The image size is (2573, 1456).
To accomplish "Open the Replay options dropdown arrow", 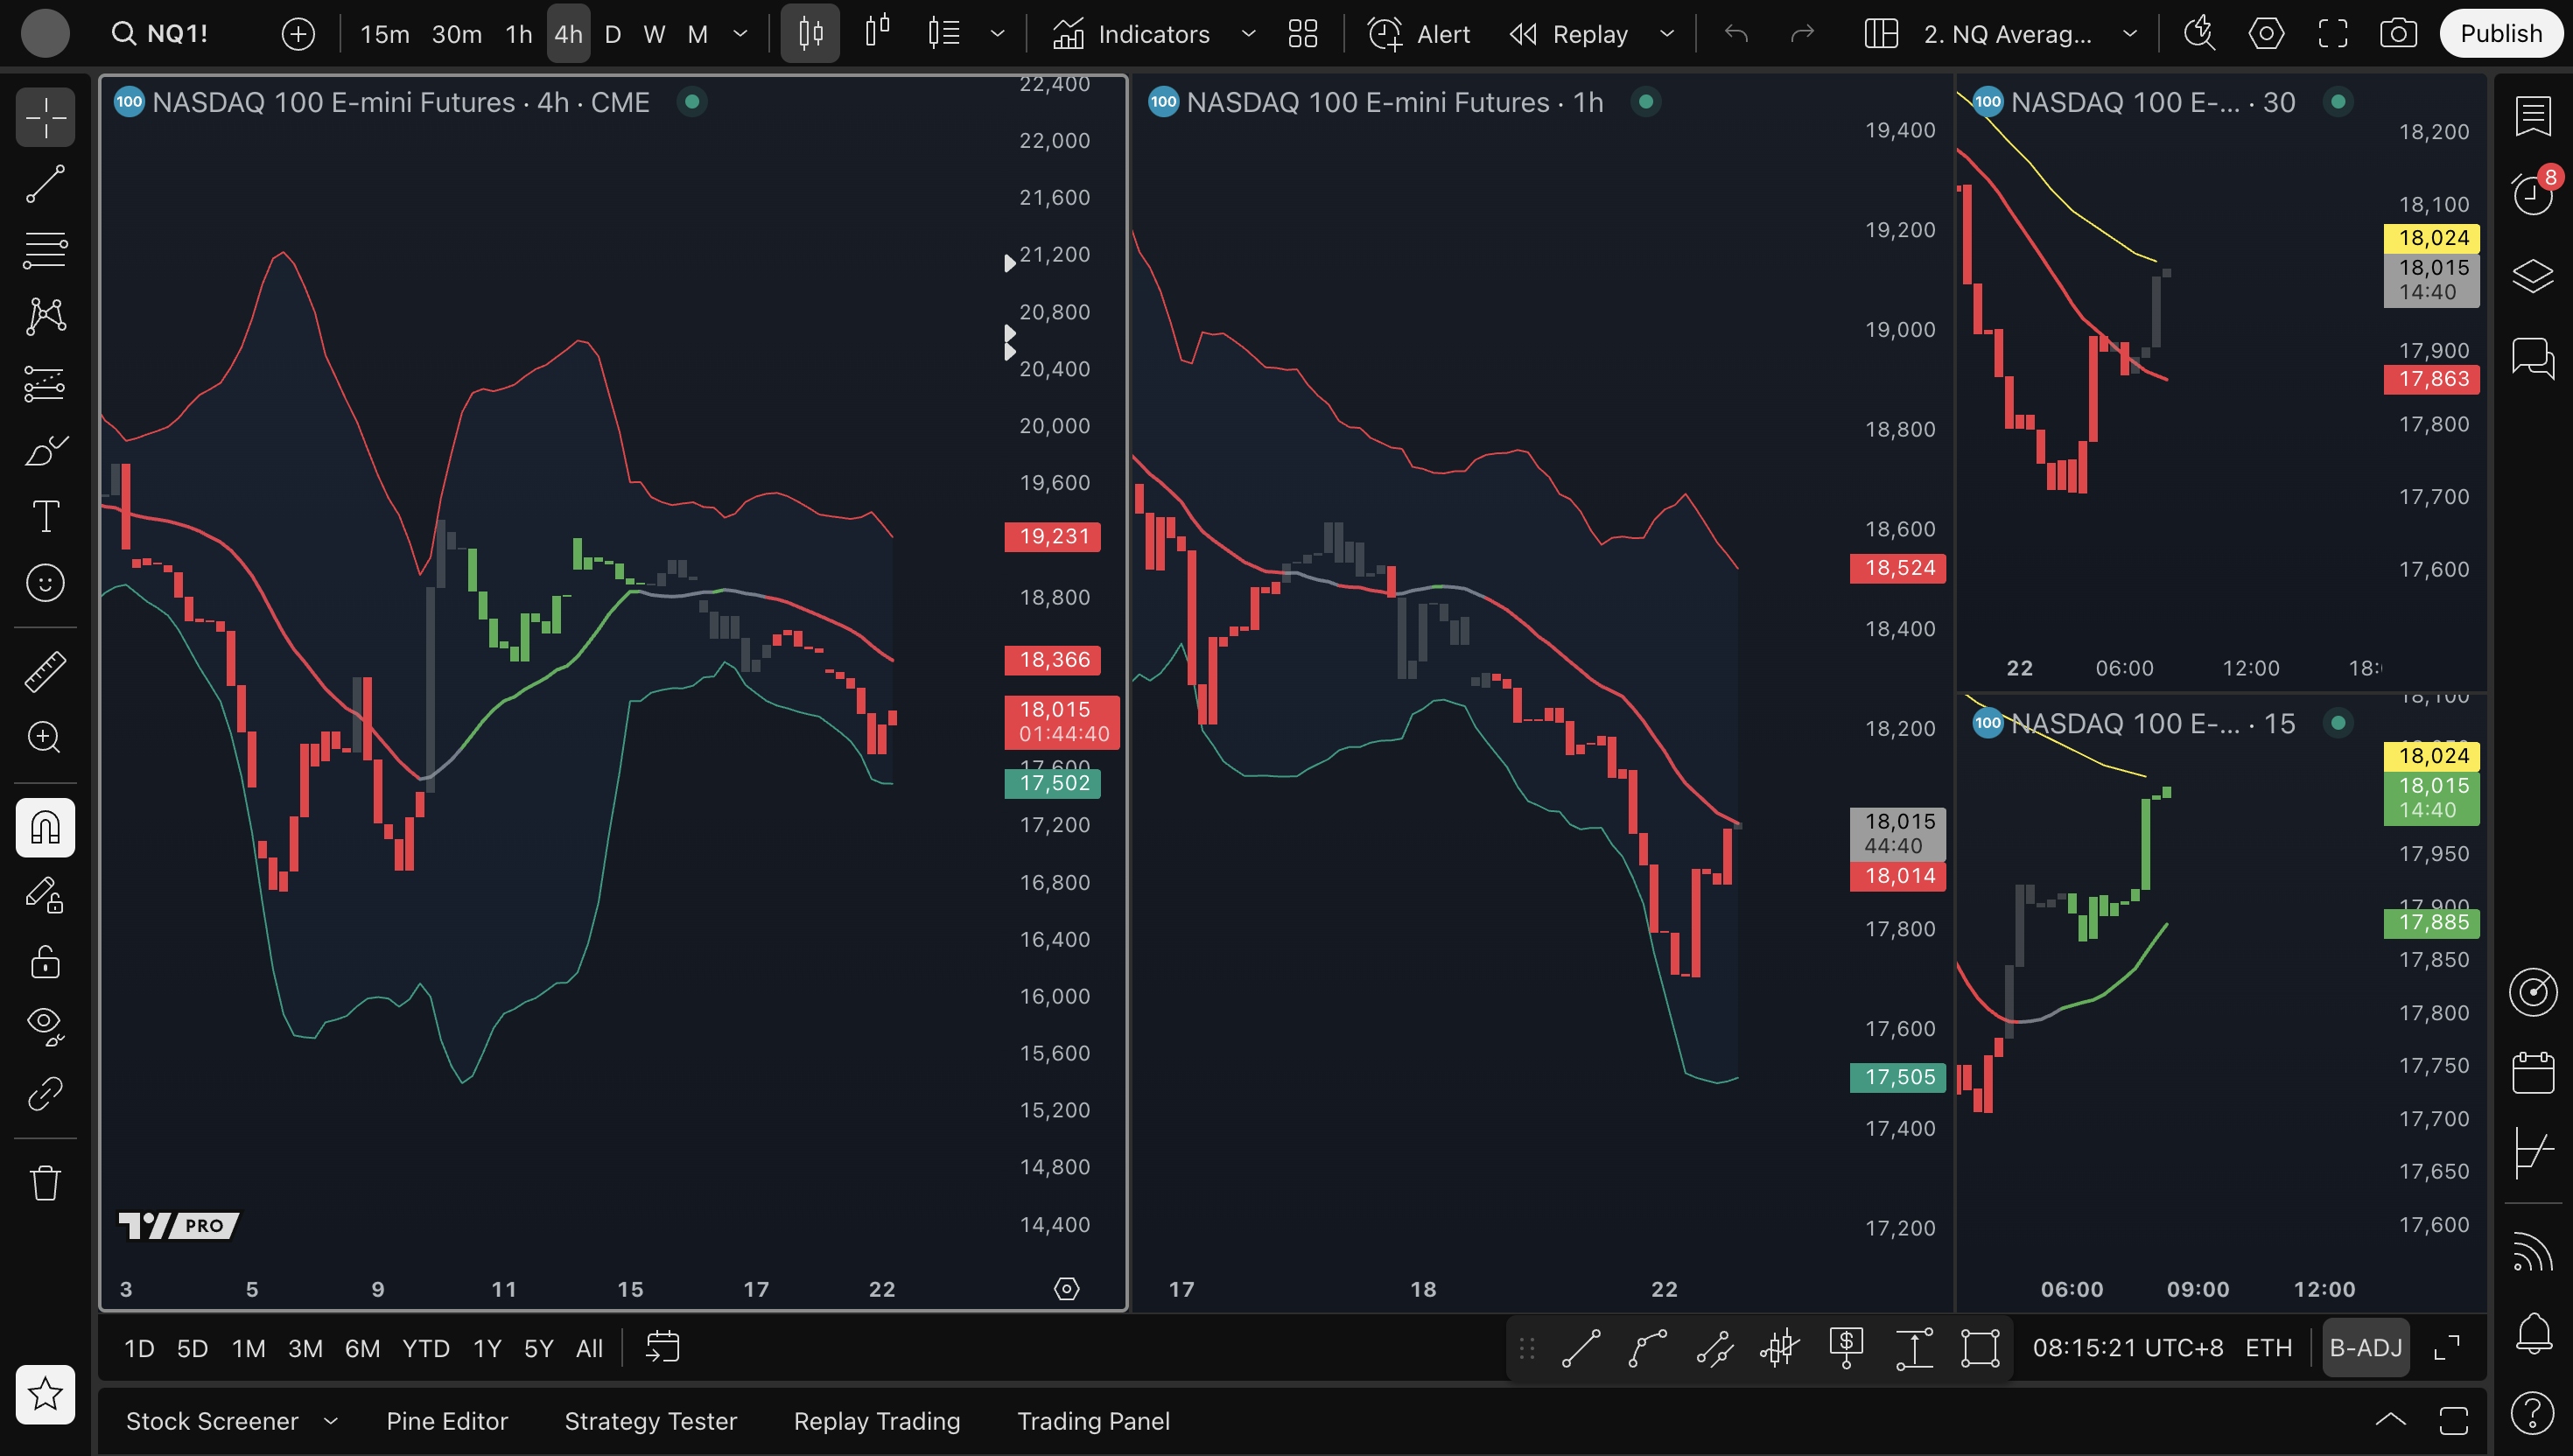I will [1667, 34].
